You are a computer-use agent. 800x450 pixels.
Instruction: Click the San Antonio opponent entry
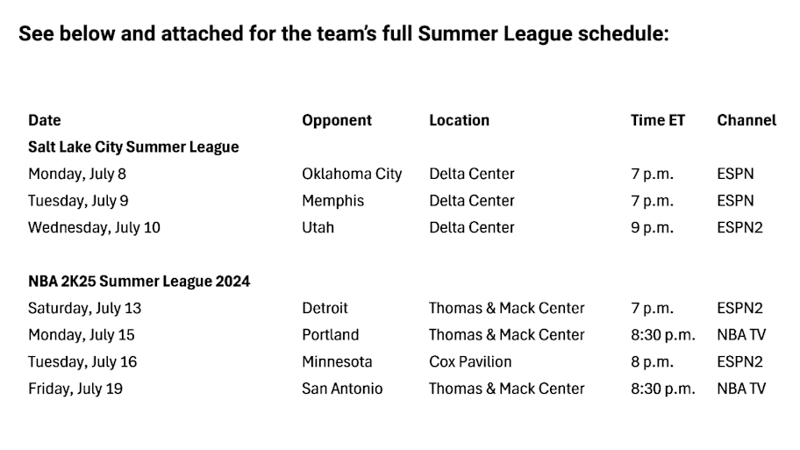click(342, 389)
